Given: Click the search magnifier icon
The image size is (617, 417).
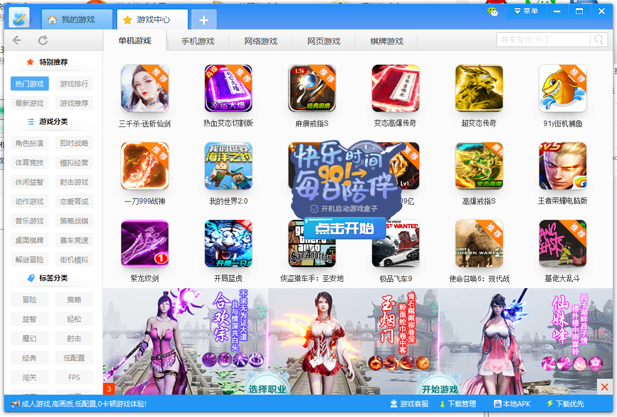Looking at the screenshot, I should click(x=599, y=39).
